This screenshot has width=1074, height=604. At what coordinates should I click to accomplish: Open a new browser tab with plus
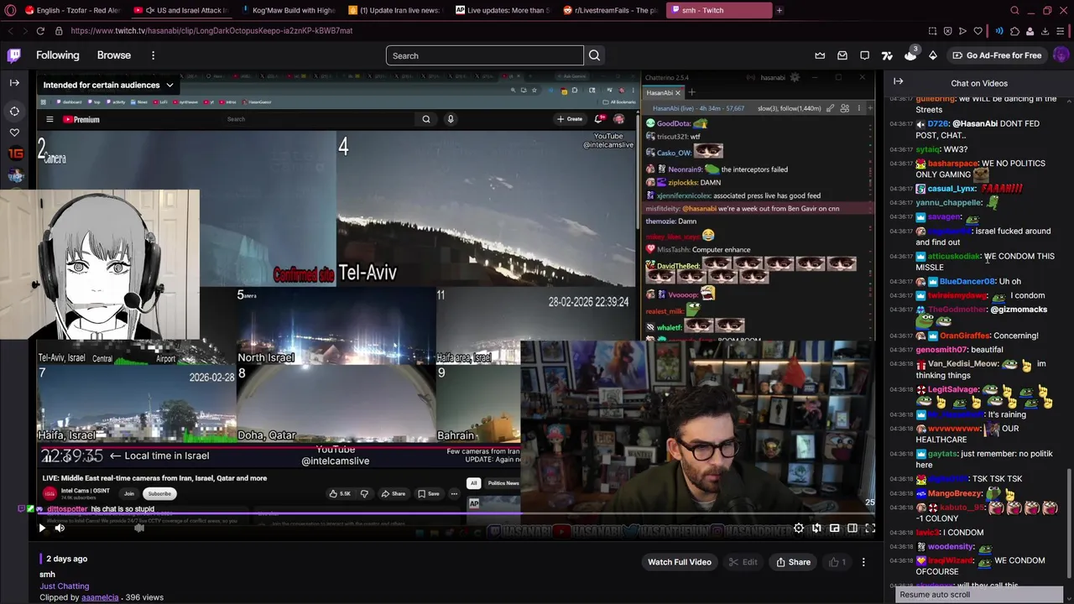[x=779, y=10]
